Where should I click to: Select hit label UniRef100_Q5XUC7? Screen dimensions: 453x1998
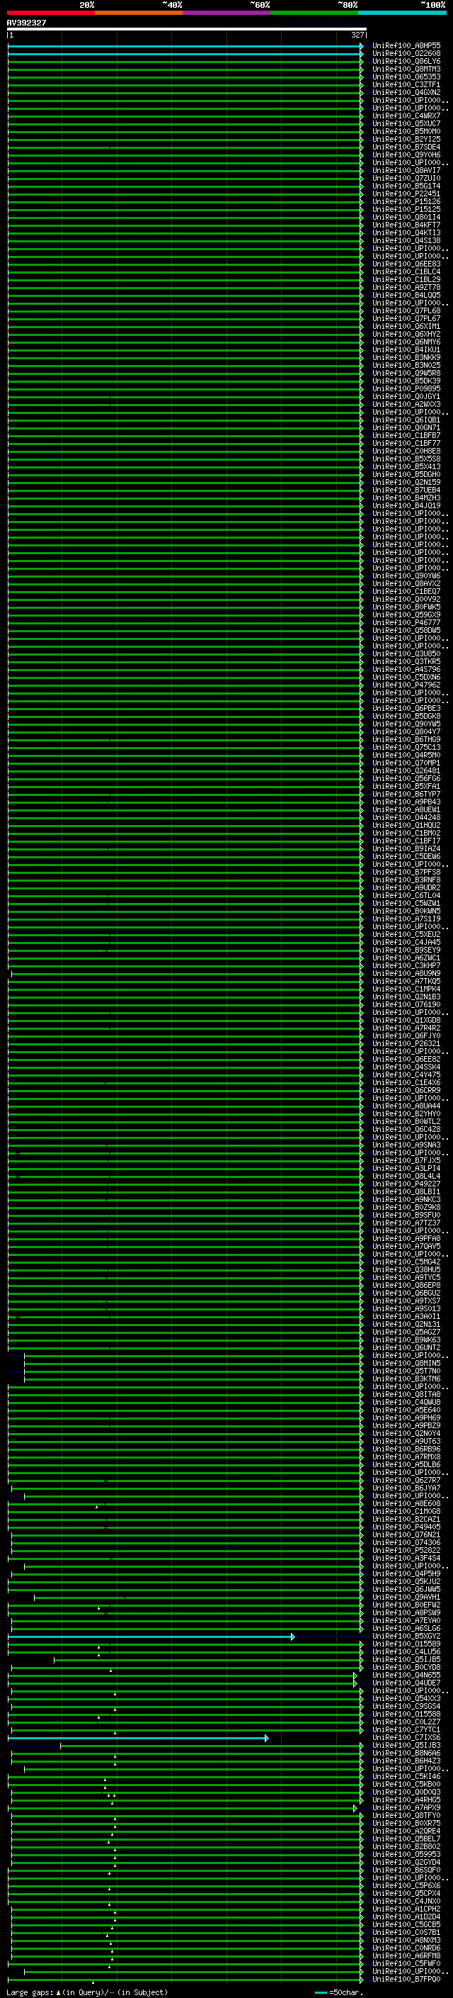pyautogui.click(x=406, y=123)
